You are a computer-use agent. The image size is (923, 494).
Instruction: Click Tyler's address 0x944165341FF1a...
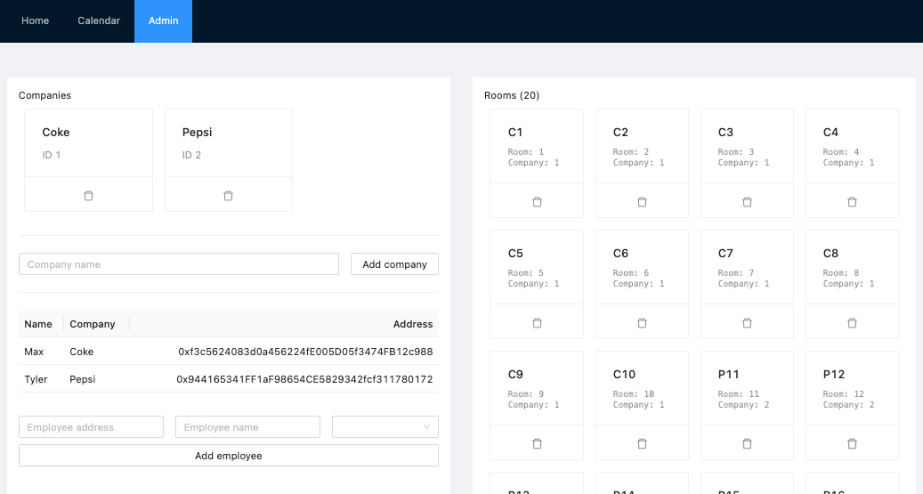[x=304, y=379]
